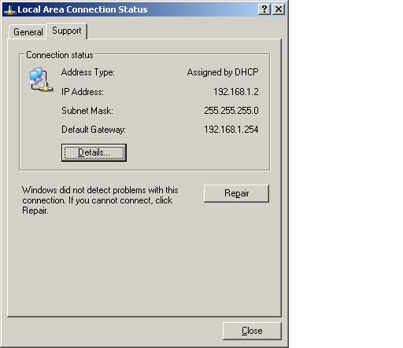Click the IP Address label
Screen dimensions: 403x348
(x=83, y=92)
